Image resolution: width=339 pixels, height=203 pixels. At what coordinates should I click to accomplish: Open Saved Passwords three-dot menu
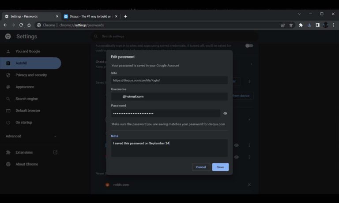[249, 81]
